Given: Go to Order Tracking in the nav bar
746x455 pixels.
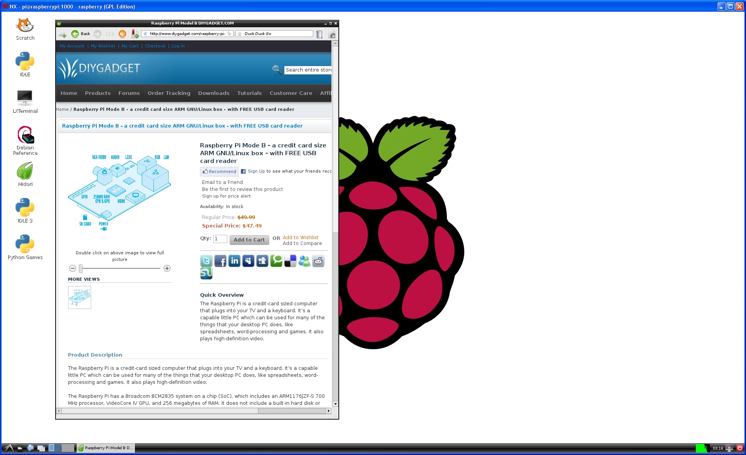Looking at the screenshot, I should pyautogui.click(x=169, y=93).
